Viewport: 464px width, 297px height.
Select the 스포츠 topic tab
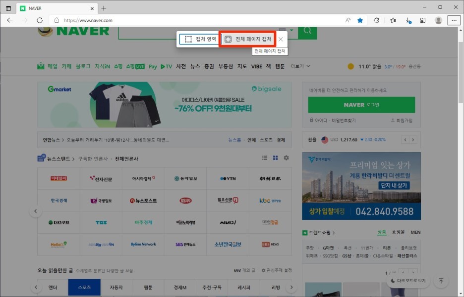tap(84, 287)
